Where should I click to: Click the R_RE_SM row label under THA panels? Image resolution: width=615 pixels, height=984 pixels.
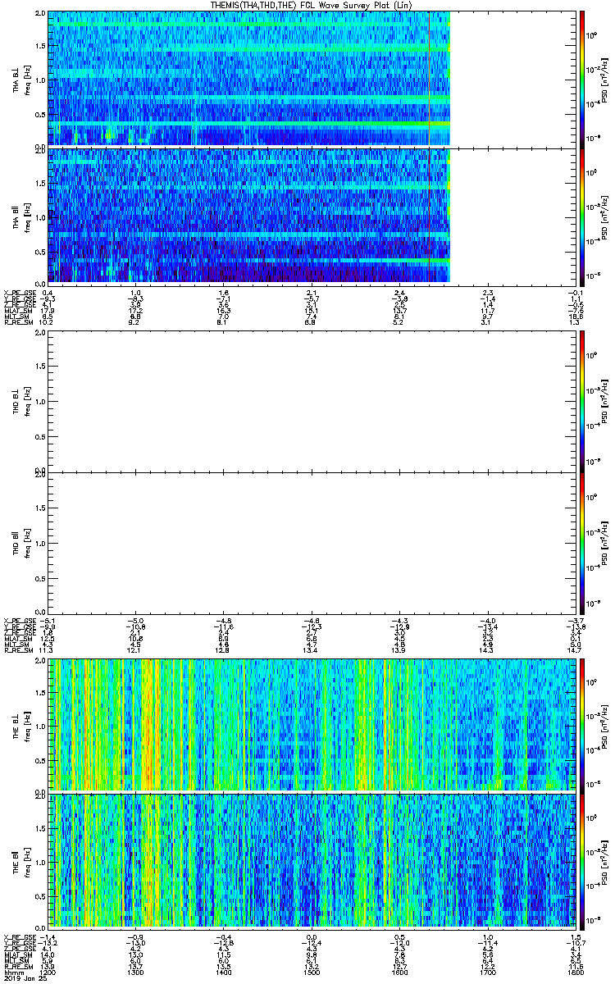pos(17,322)
